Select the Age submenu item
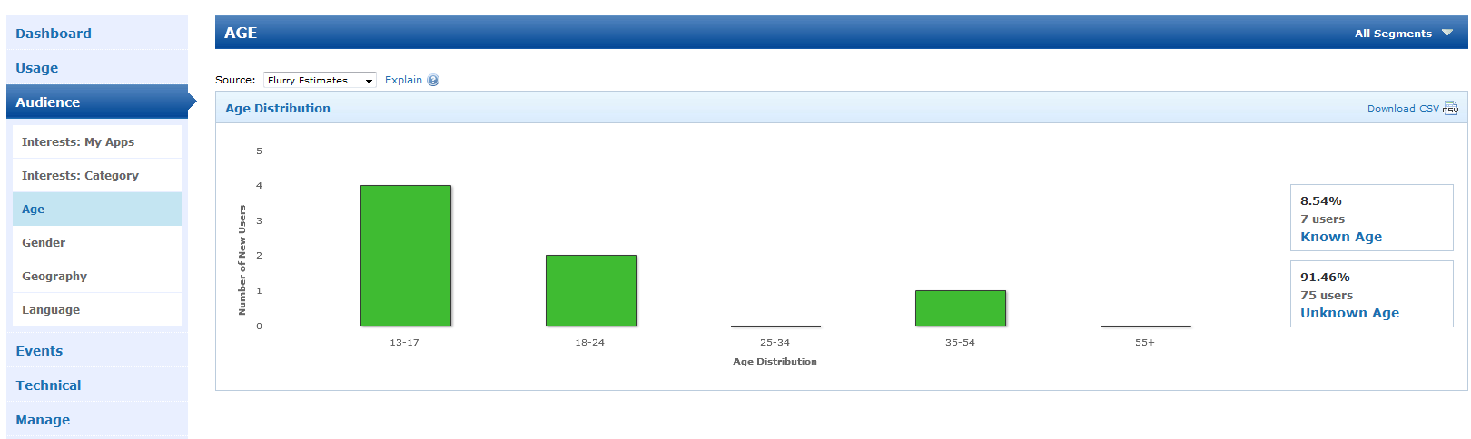 pos(97,209)
